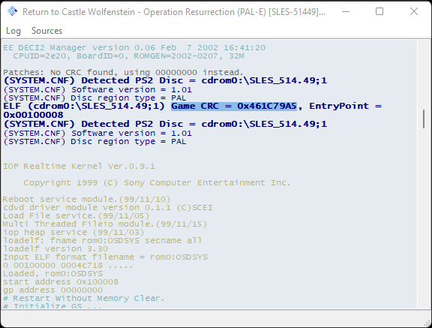Click the first 'Detected PS2 Disc' line
432x328 pixels.
(165, 80)
